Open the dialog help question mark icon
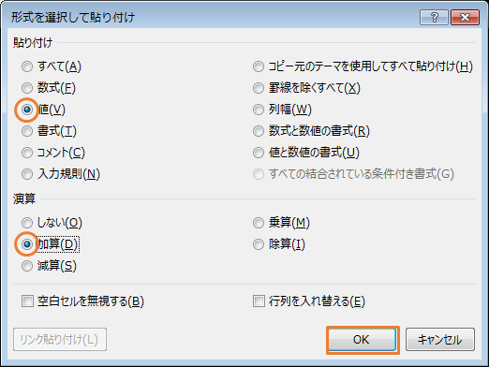 434,17
